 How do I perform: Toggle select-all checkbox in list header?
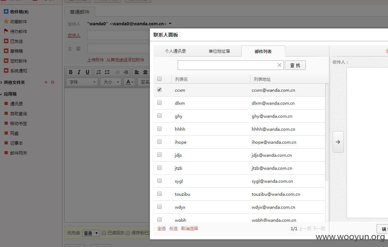point(159,79)
